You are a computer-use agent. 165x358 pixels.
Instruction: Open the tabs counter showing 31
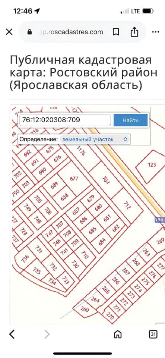153,335
